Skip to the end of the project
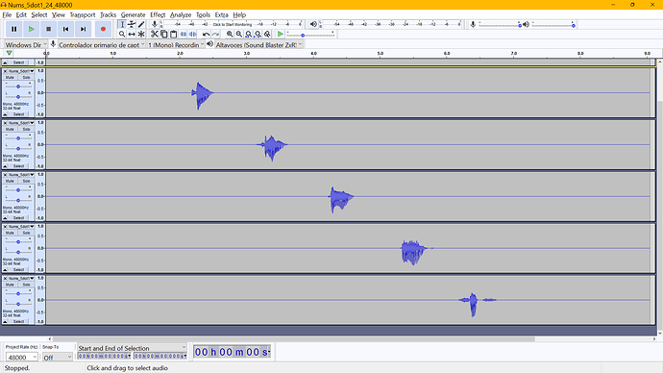This screenshot has height=373, width=663. pyautogui.click(x=84, y=29)
